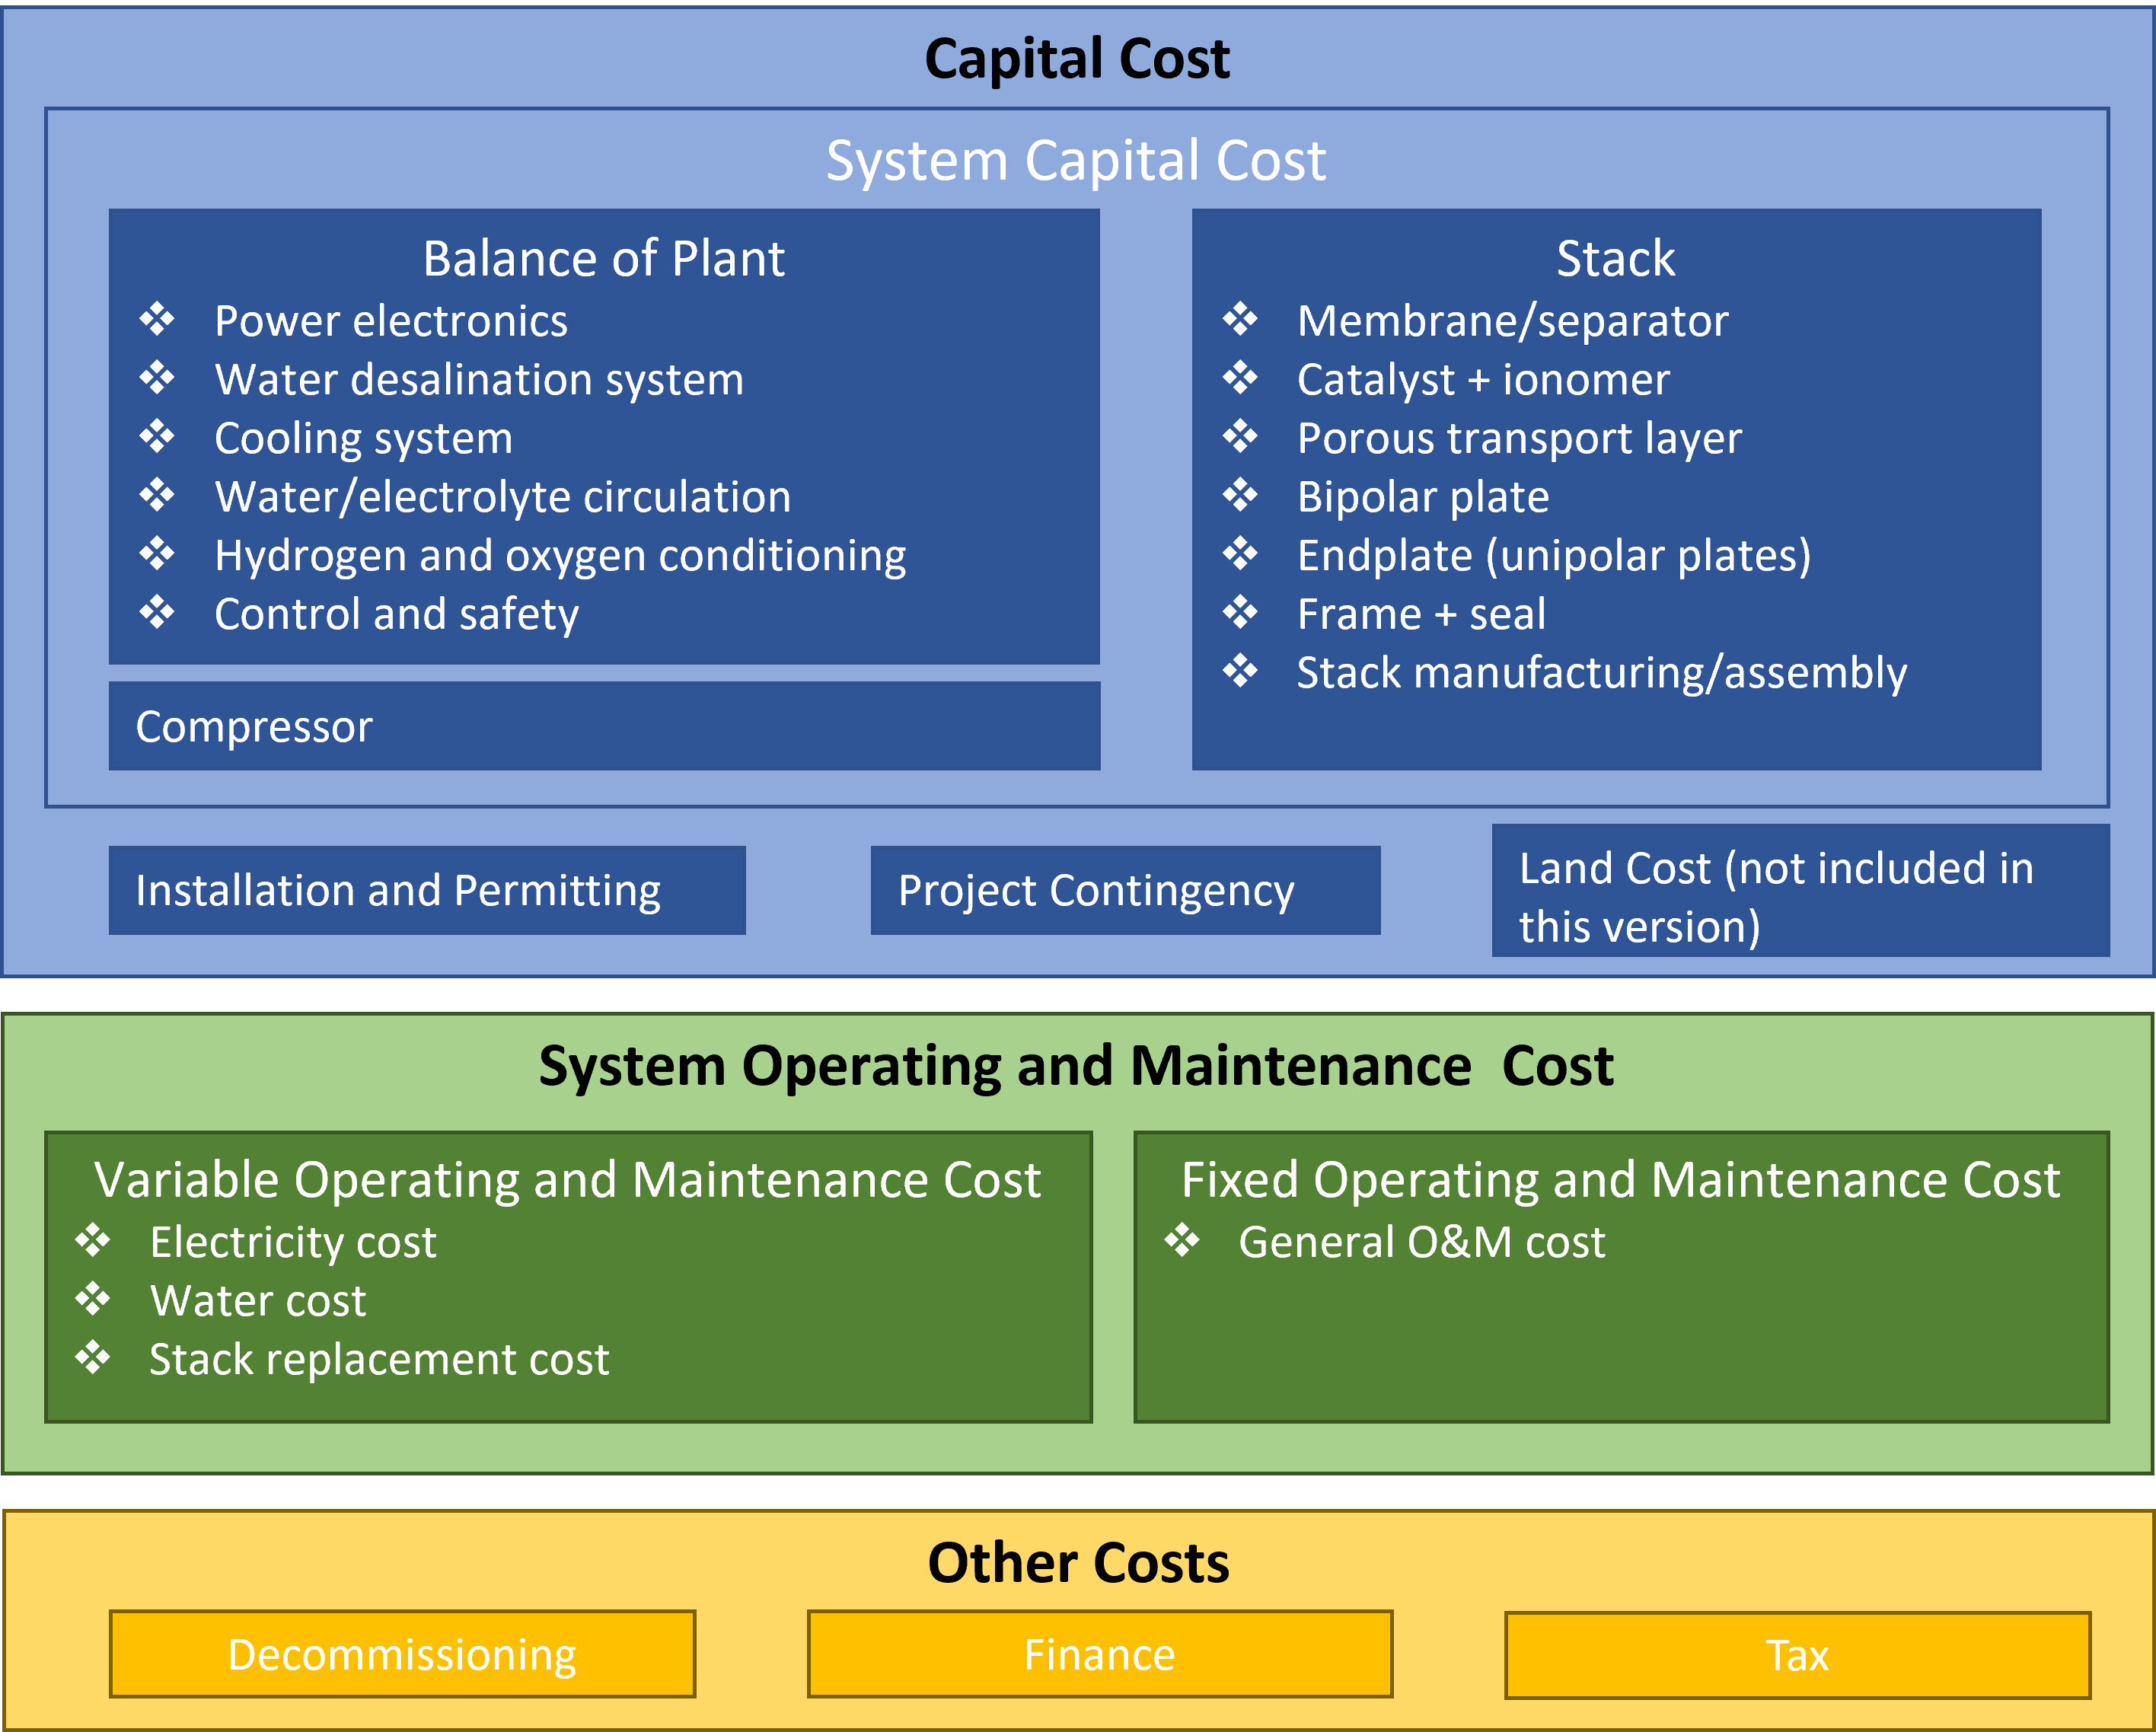Viewport: 2156px width, 1732px height.
Task: Select the Compressor box
Action: click(604, 726)
